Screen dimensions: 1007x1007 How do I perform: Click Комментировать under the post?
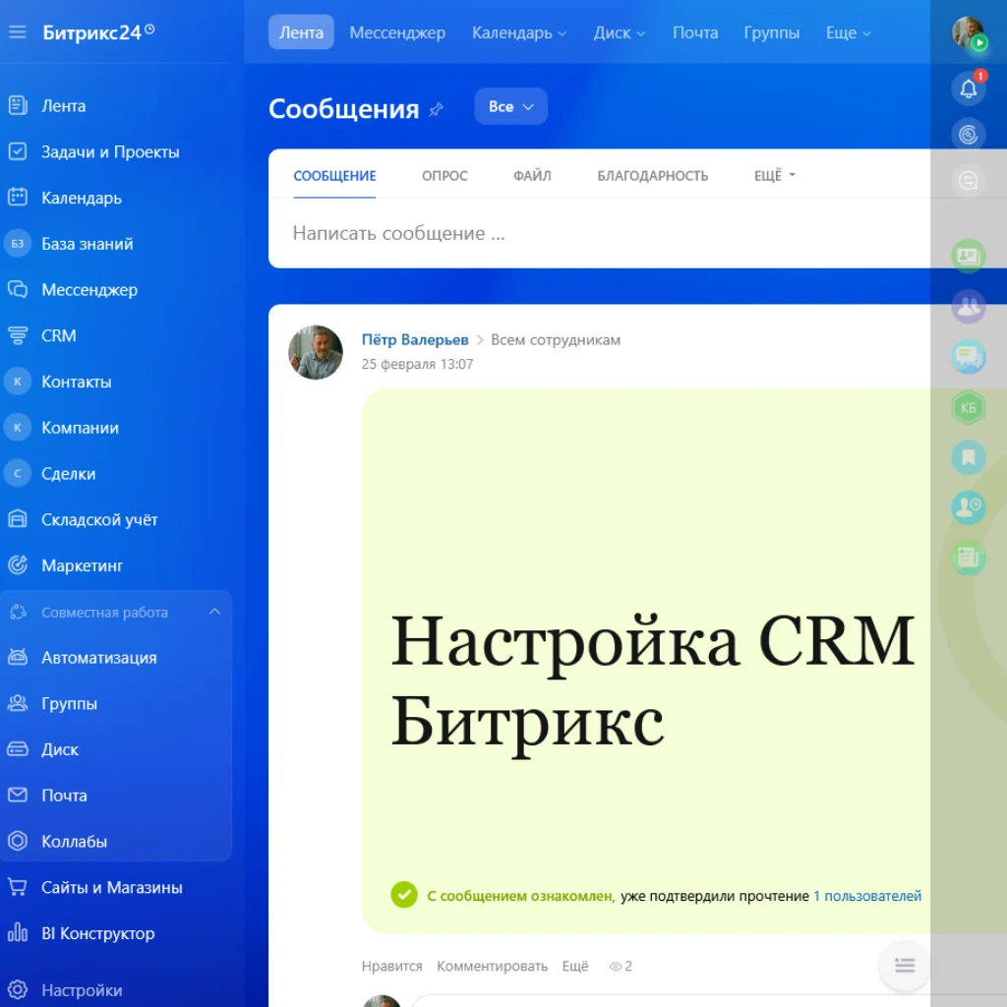(493, 966)
